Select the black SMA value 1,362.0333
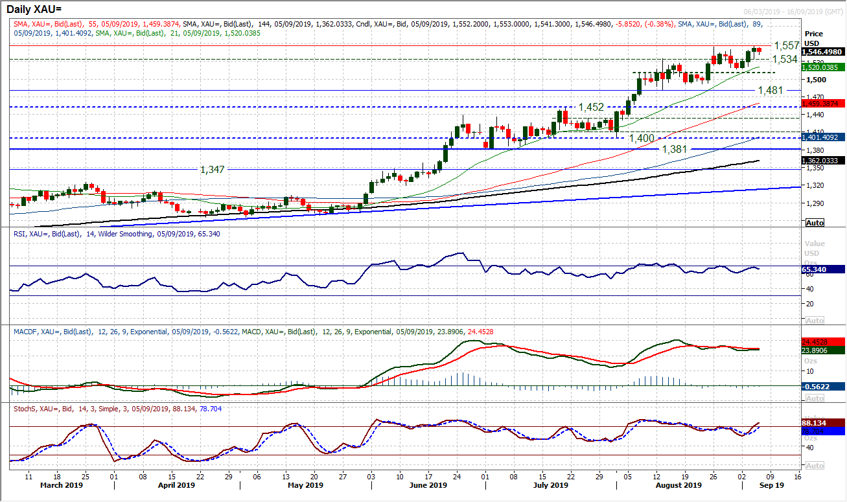 [823, 161]
